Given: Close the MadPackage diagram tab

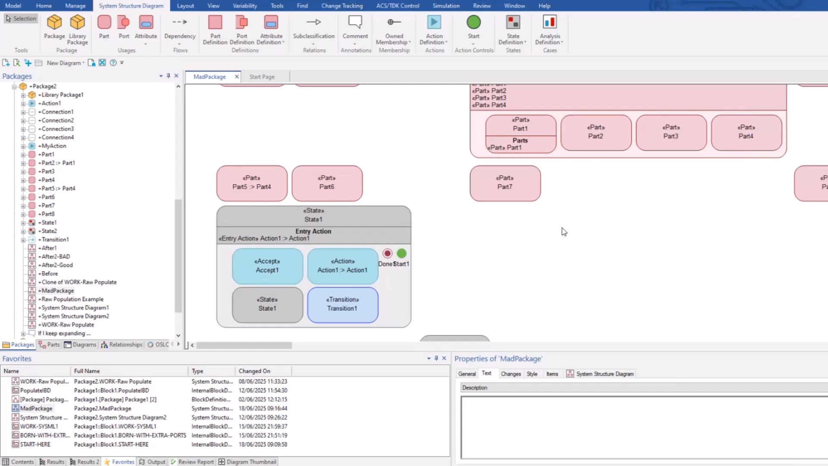Looking at the screenshot, I should click(237, 77).
